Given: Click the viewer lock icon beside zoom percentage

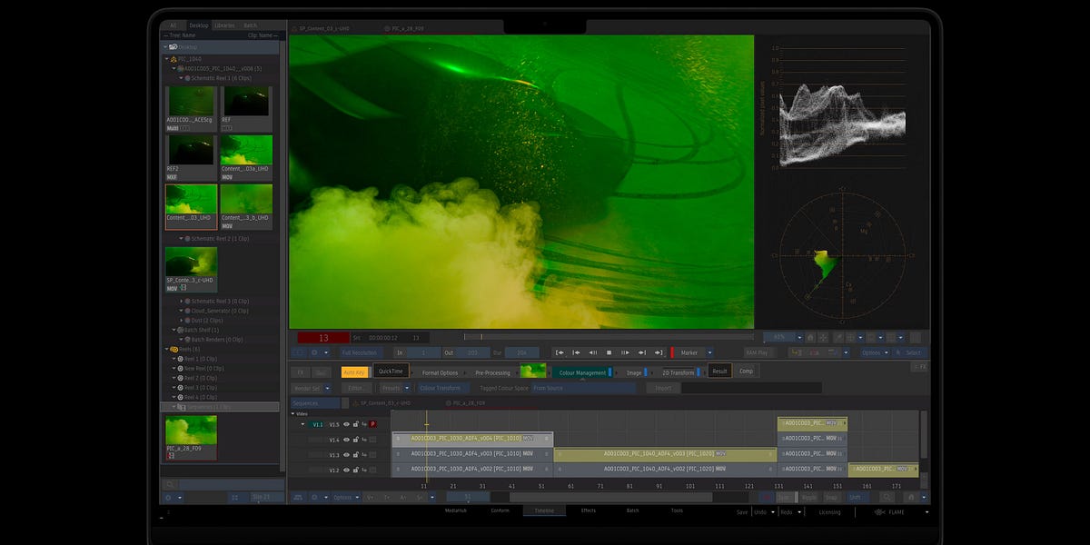Looking at the screenshot, I should (810, 337).
